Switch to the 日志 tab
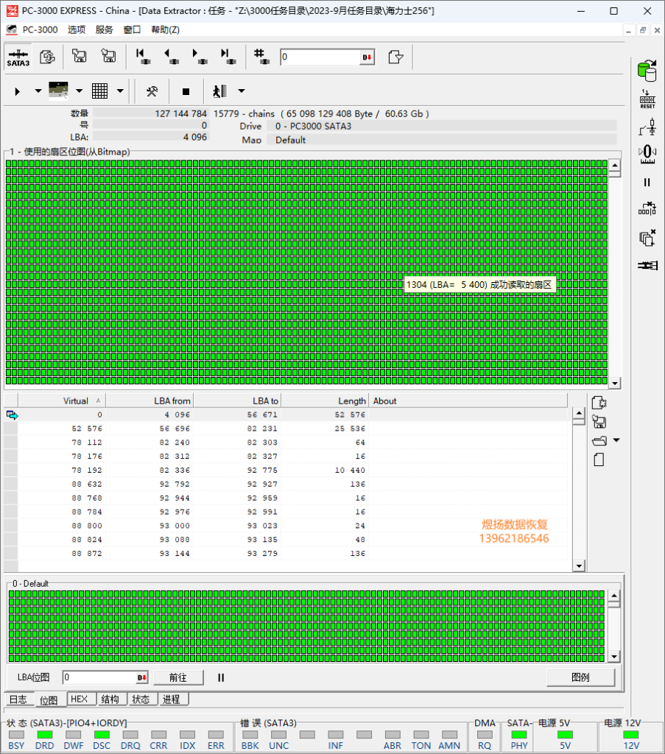 click(x=18, y=700)
